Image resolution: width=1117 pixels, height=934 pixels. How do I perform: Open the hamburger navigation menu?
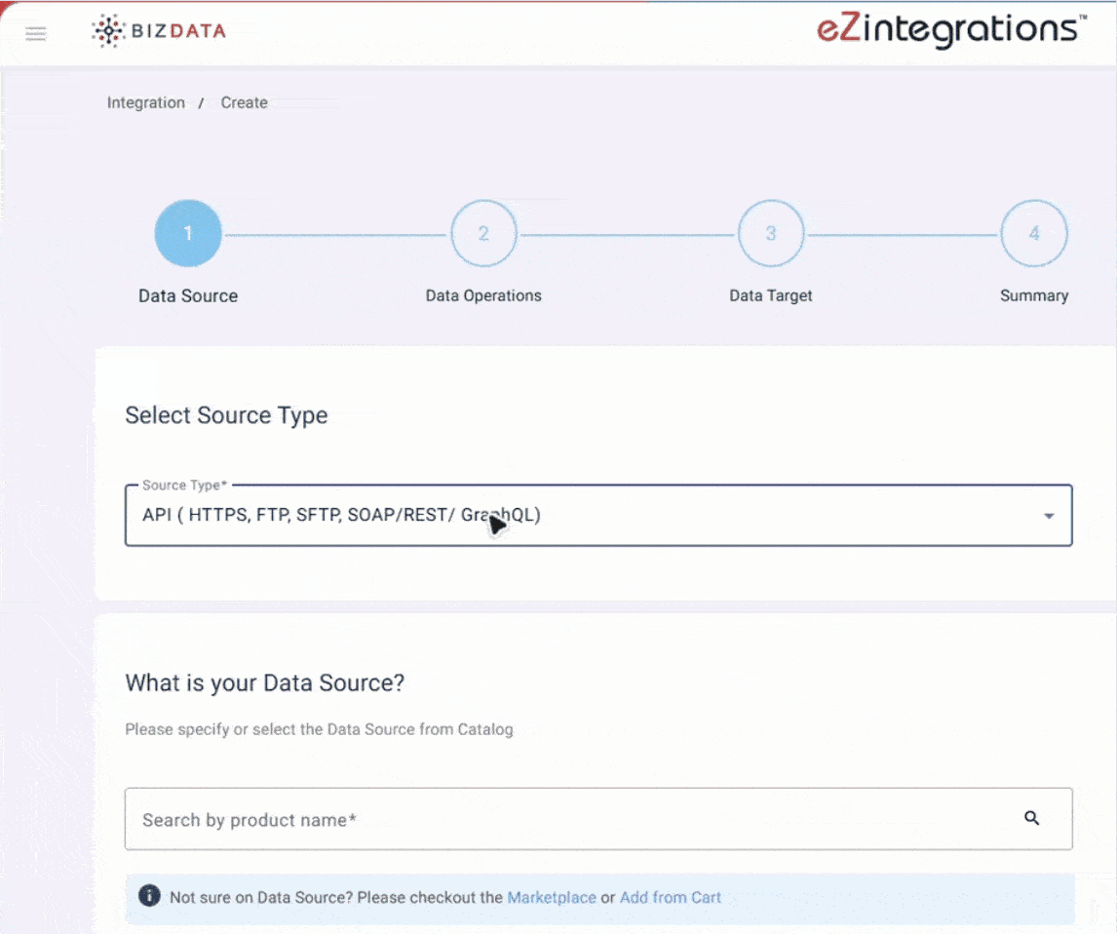tap(35, 32)
